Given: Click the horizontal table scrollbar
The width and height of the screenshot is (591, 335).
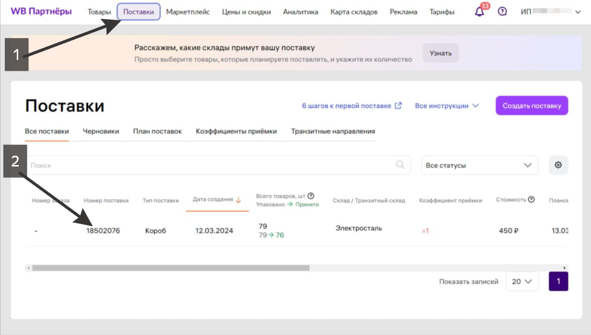Looking at the screenshot, I should (171, 268).
